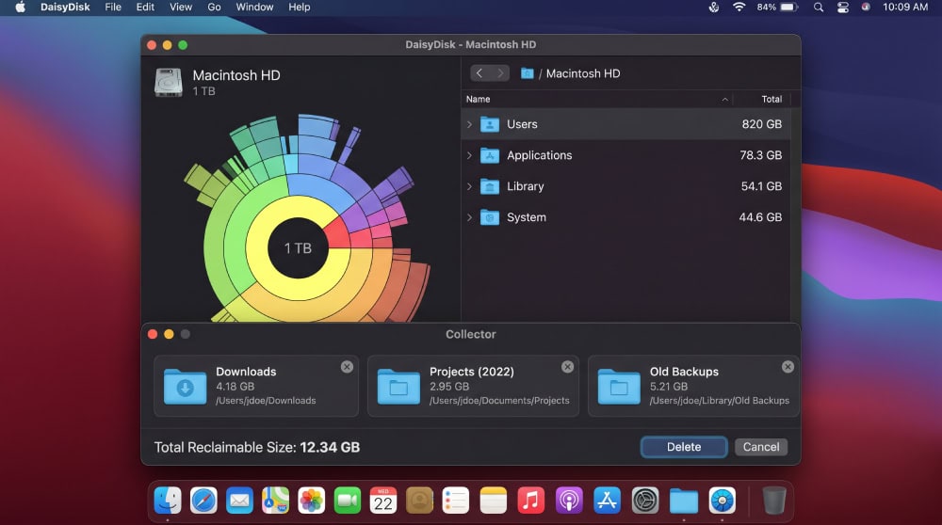Remove Projects (2022) from the Collector
942x525 pixels.
567,367
